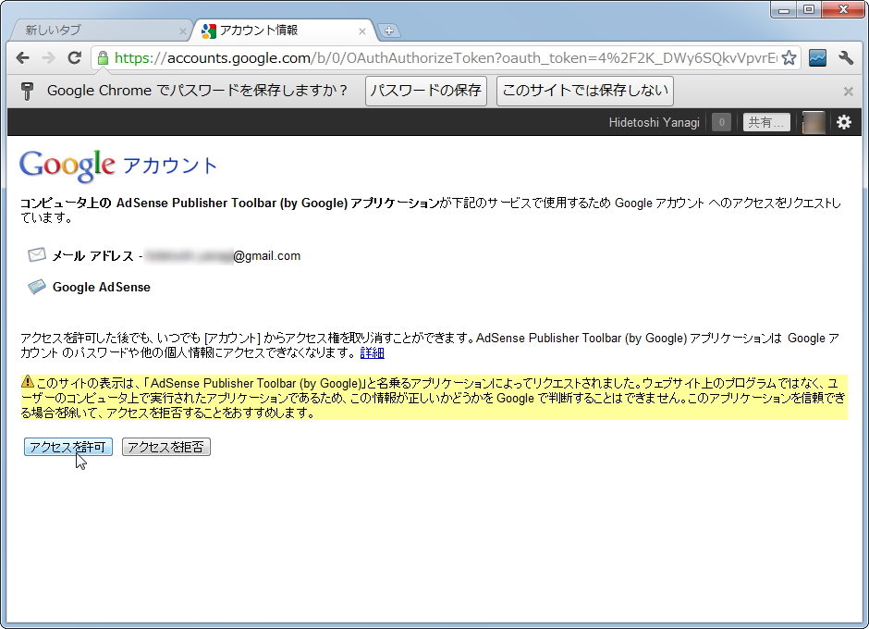The width and height of the screenshot is (869, 629).
Task: Click the envelope mail address icon
Action: (37, 254)
